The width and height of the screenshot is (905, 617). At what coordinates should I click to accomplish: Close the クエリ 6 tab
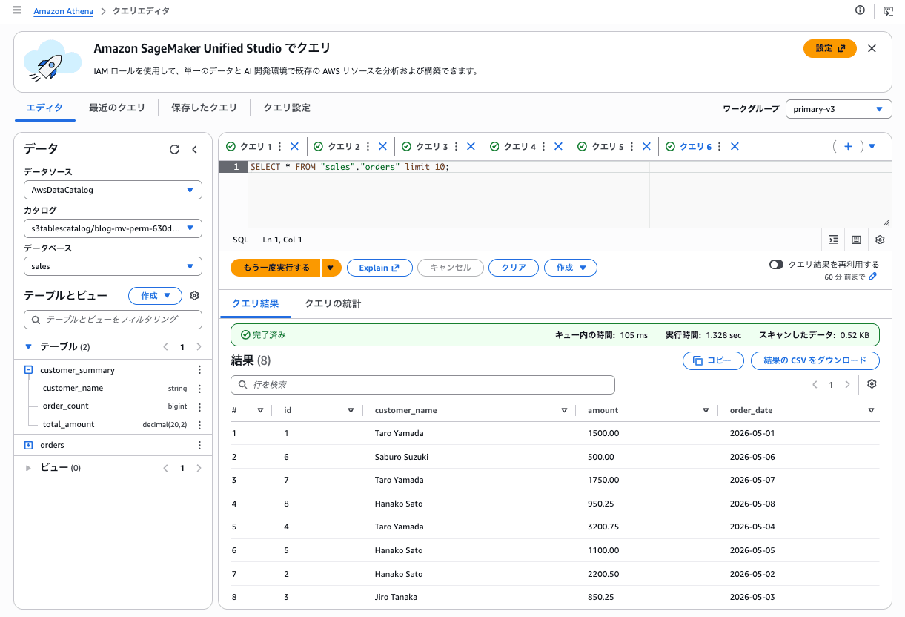735,146
